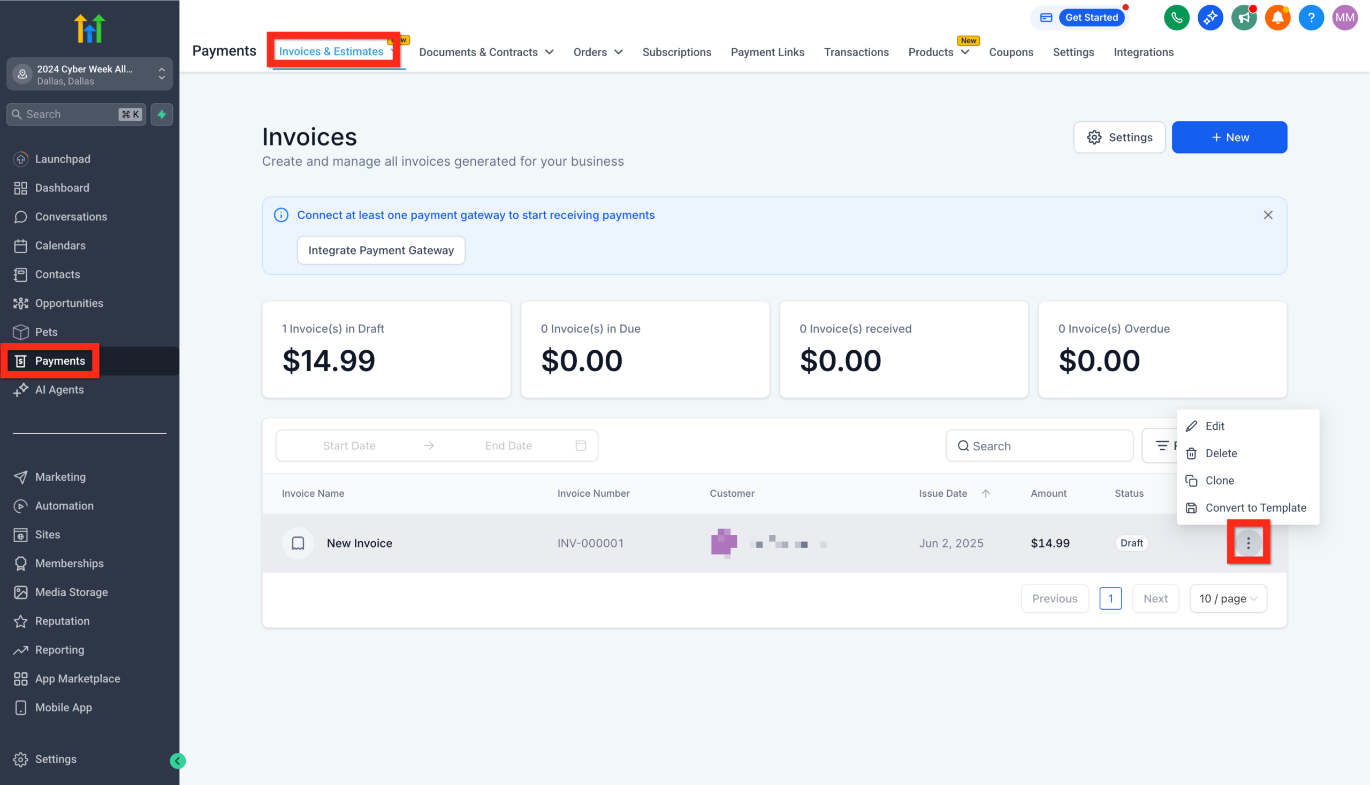1370x785 pixels.
Task: Expand the Documents & Contracts dropdown
Action: pos(486,52)
